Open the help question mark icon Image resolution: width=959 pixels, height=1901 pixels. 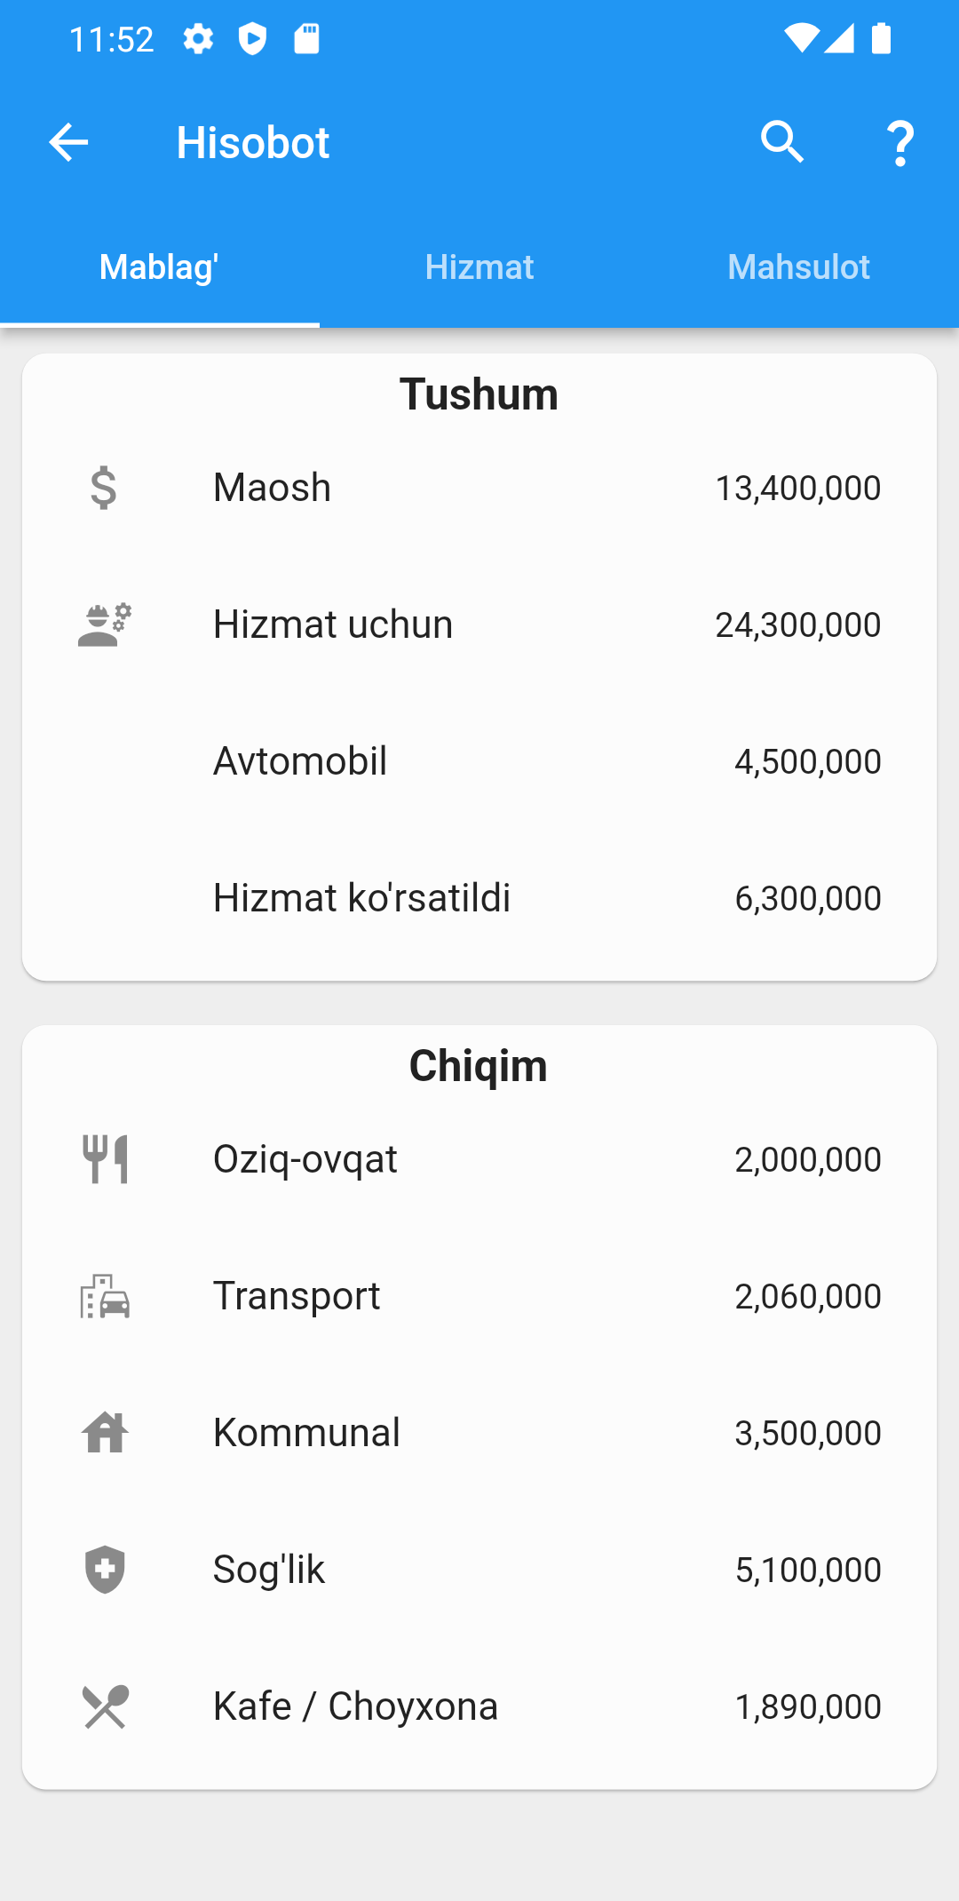pyautogui.click(x=900, y=143)
